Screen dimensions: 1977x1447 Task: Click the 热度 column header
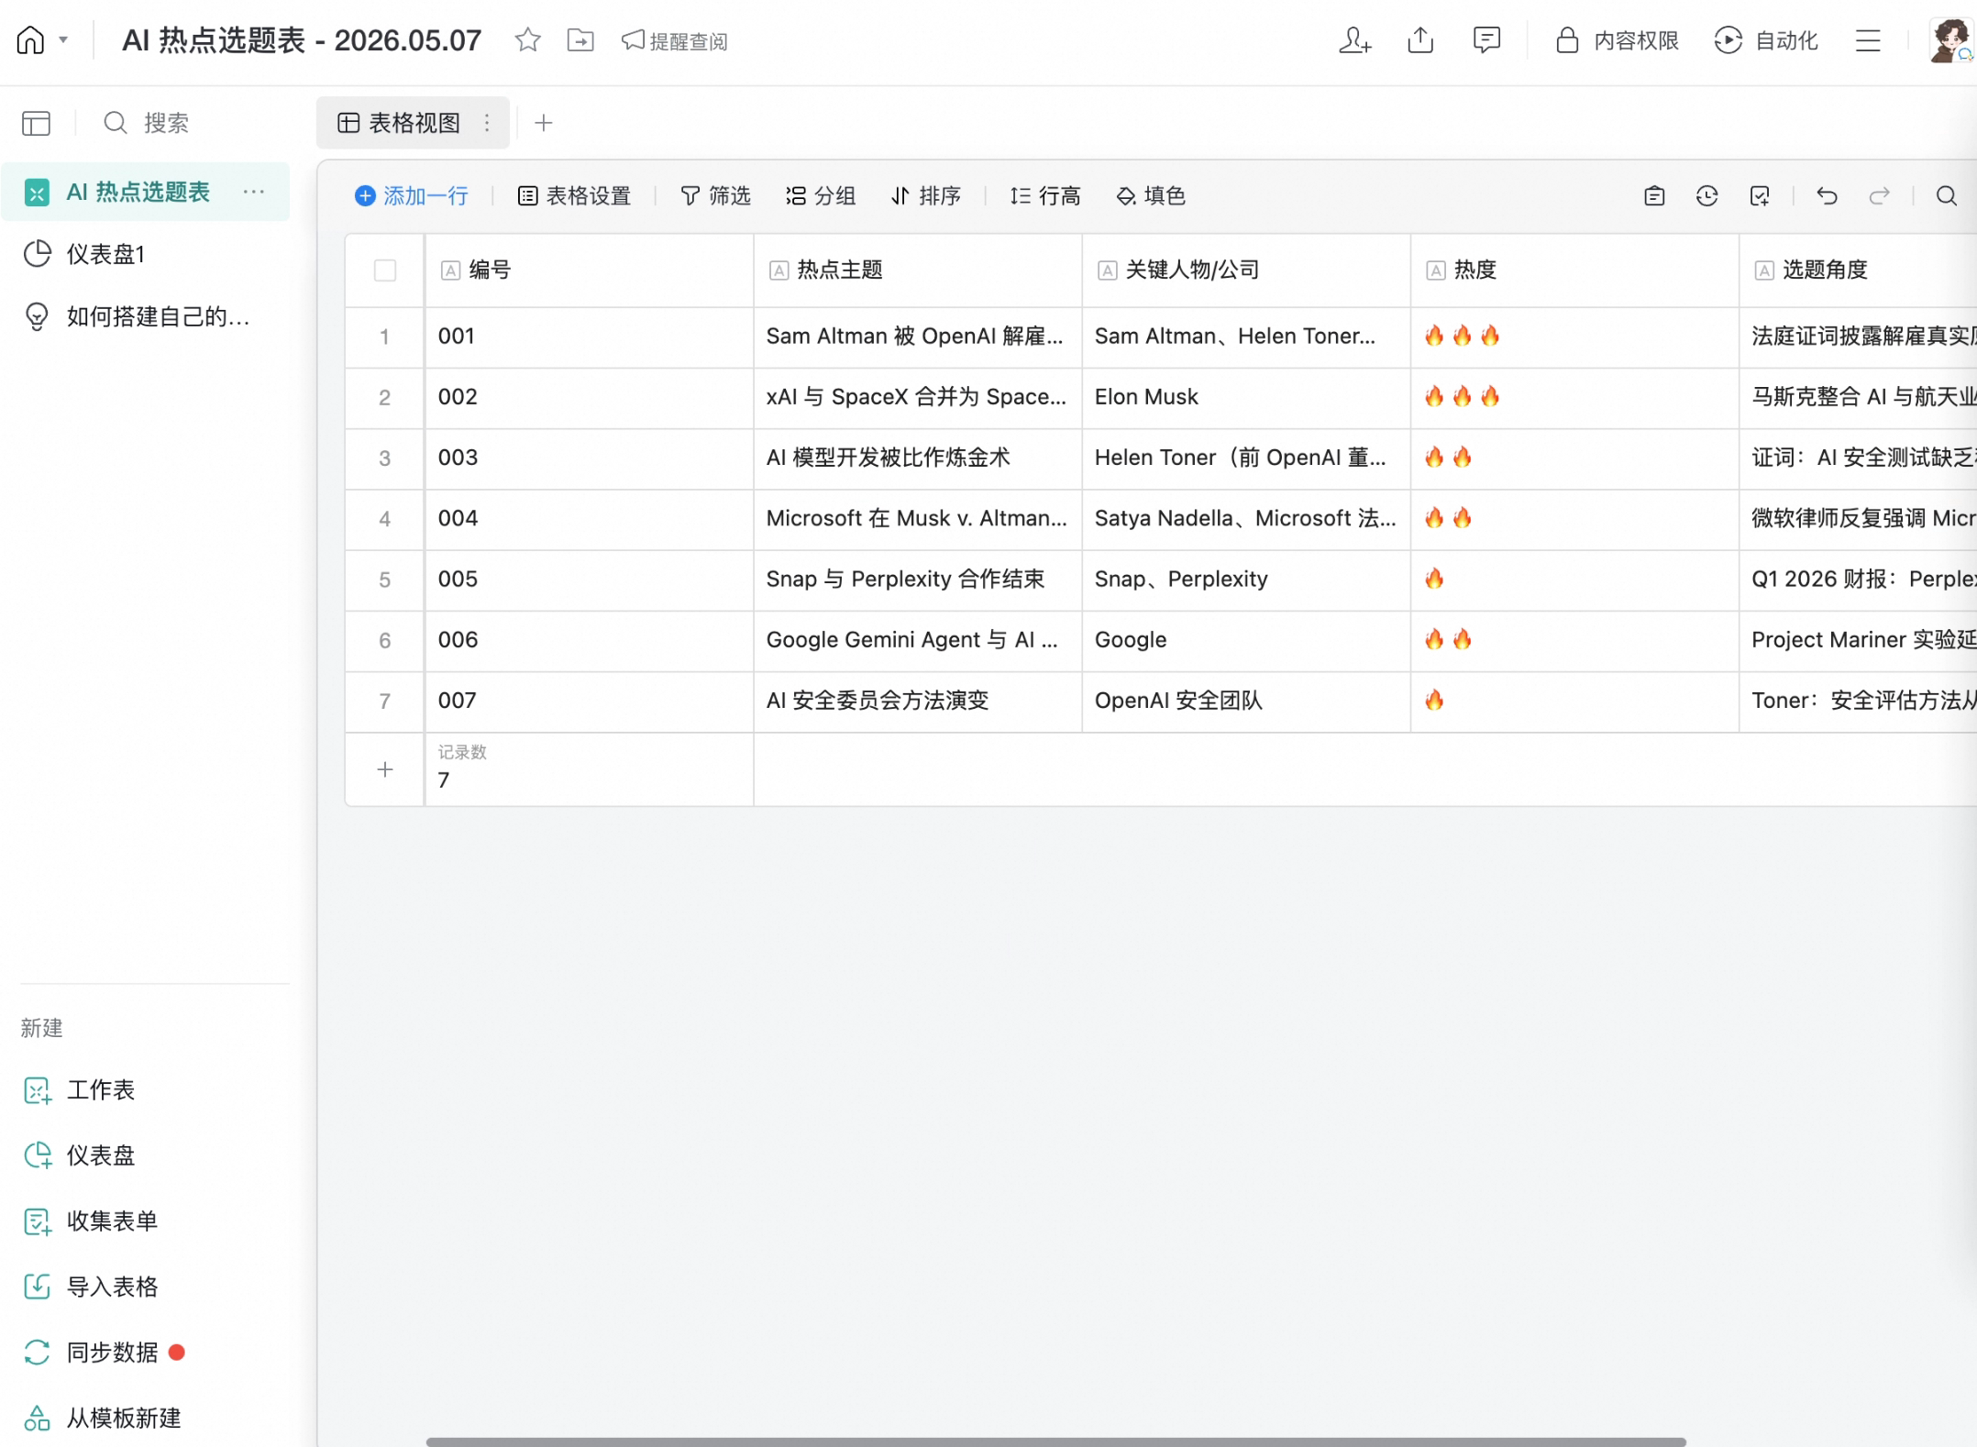[1574, 271]
